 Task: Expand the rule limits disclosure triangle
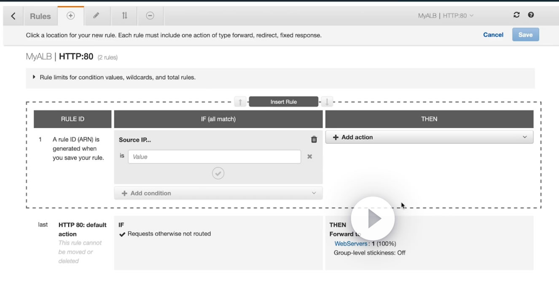coord(34,77)
